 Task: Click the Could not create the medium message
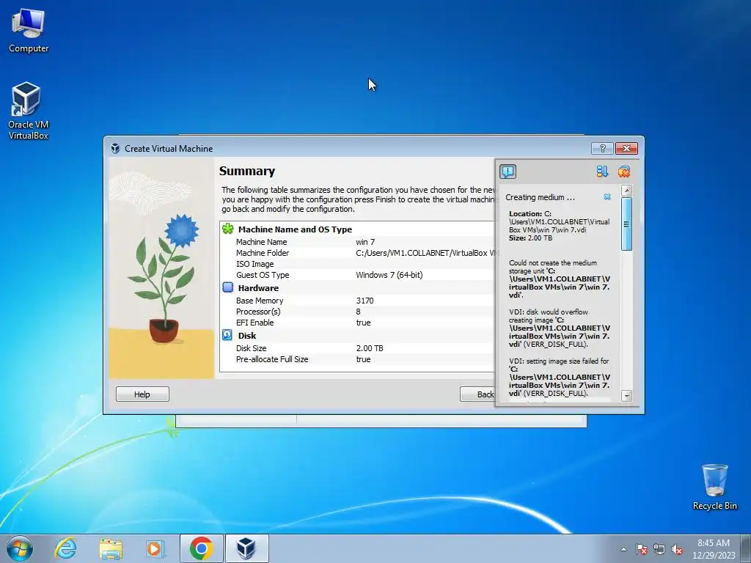[x=559, y=279]
